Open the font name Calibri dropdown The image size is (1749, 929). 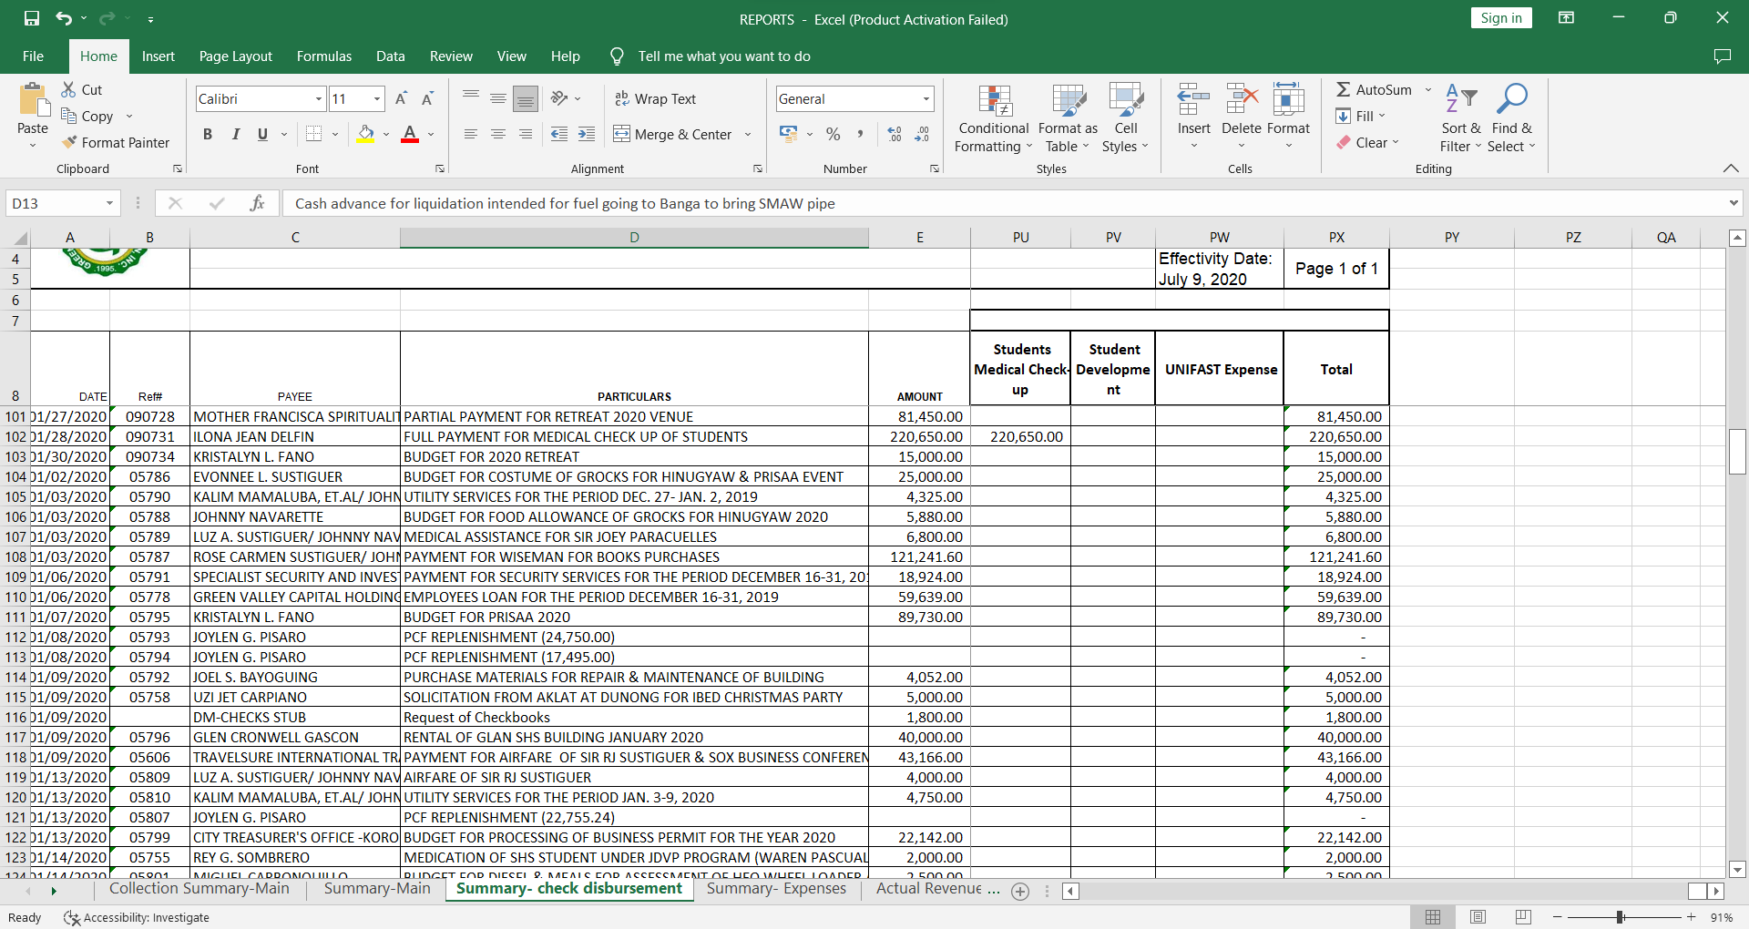[x=319, y=98]
